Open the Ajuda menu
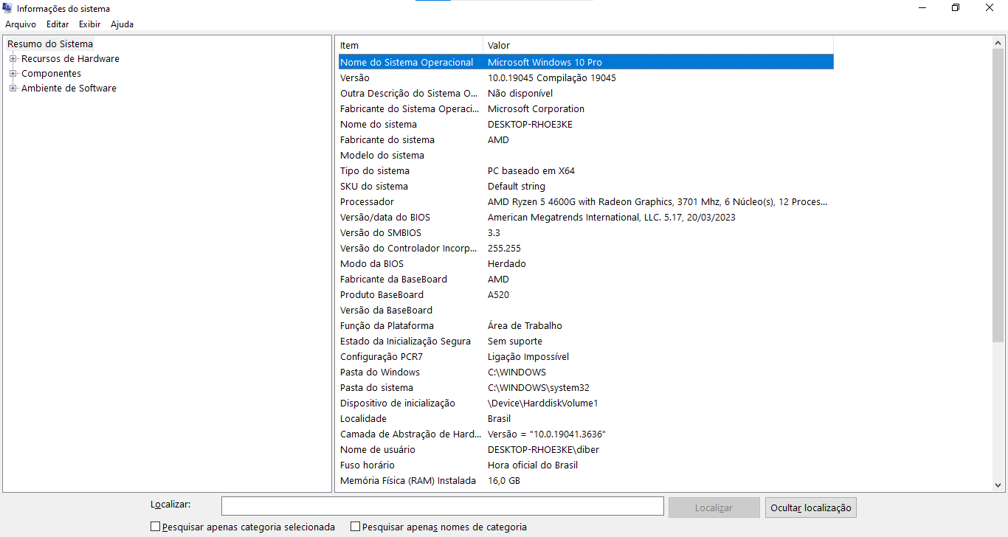Viewport: 1008px width, 537px height. click(x=122, y=24)
